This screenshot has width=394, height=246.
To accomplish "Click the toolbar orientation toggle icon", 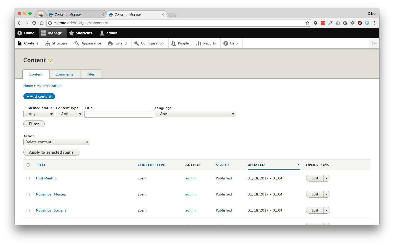I will click(374, 43).
